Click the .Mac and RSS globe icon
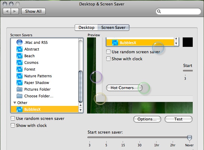The width and height of the screenshot is (204, 150). pyautogui.click(x=19, y=42)
